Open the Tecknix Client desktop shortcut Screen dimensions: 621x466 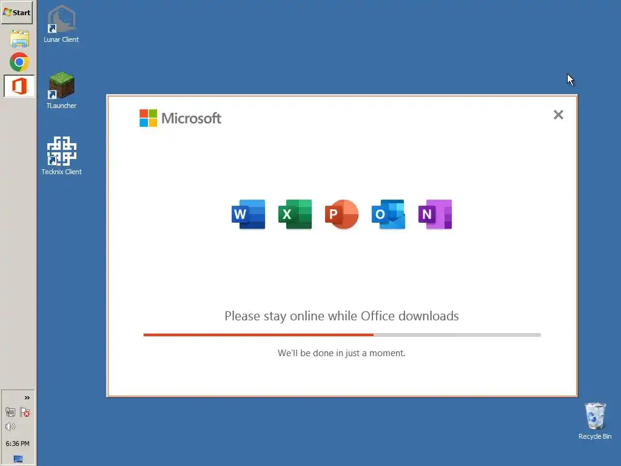click(x=61, y=156)
